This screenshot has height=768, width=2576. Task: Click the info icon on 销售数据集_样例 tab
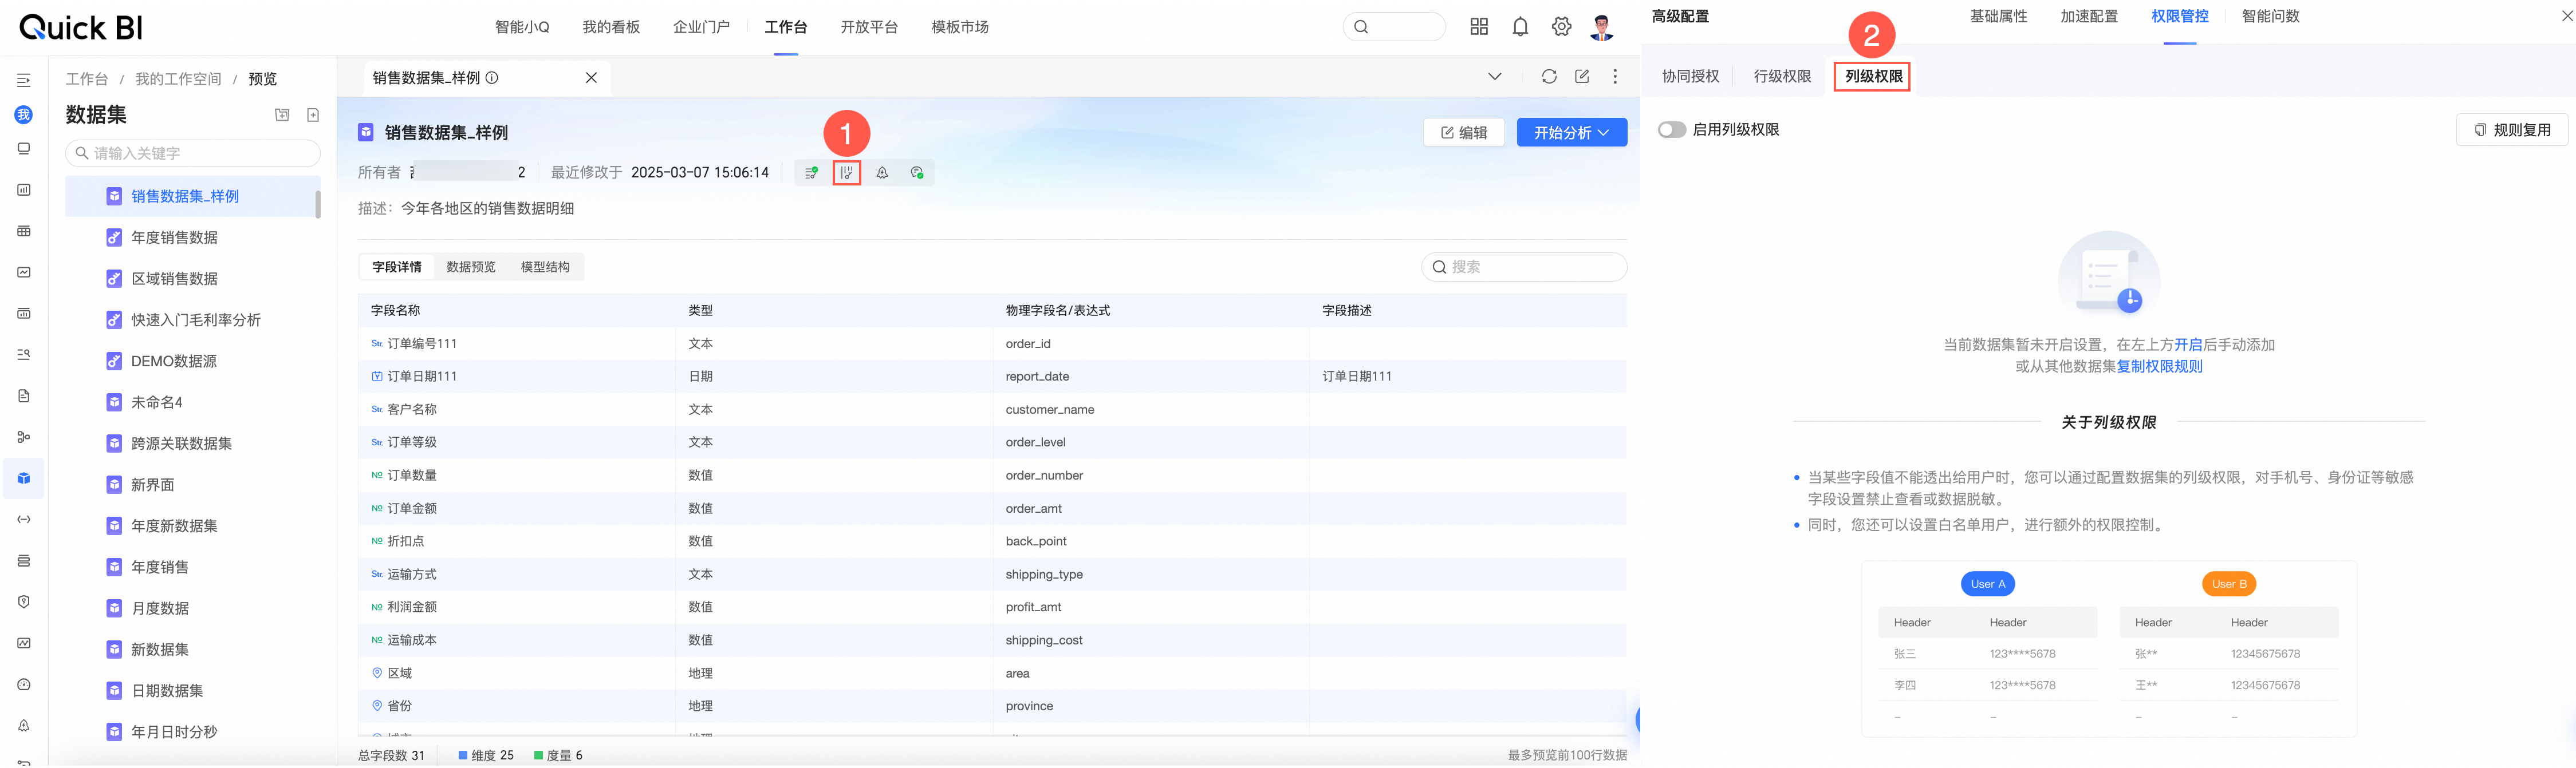point(492,78)
